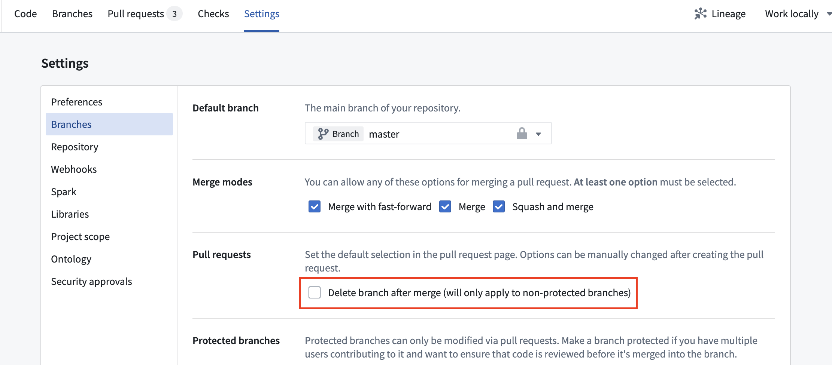Open Spark settings section
The width and height of the screenshot is (832, 365).
point(109,191)
